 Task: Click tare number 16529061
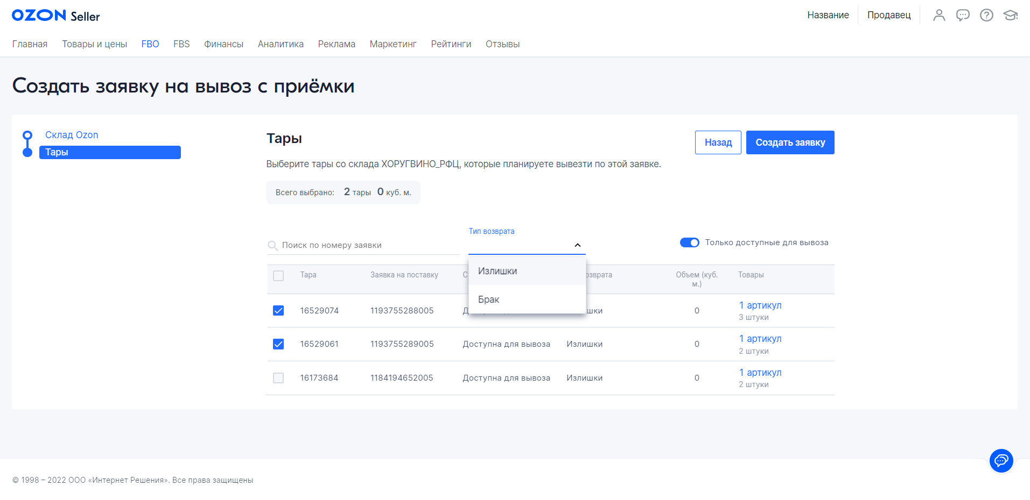tap(319, 344)
